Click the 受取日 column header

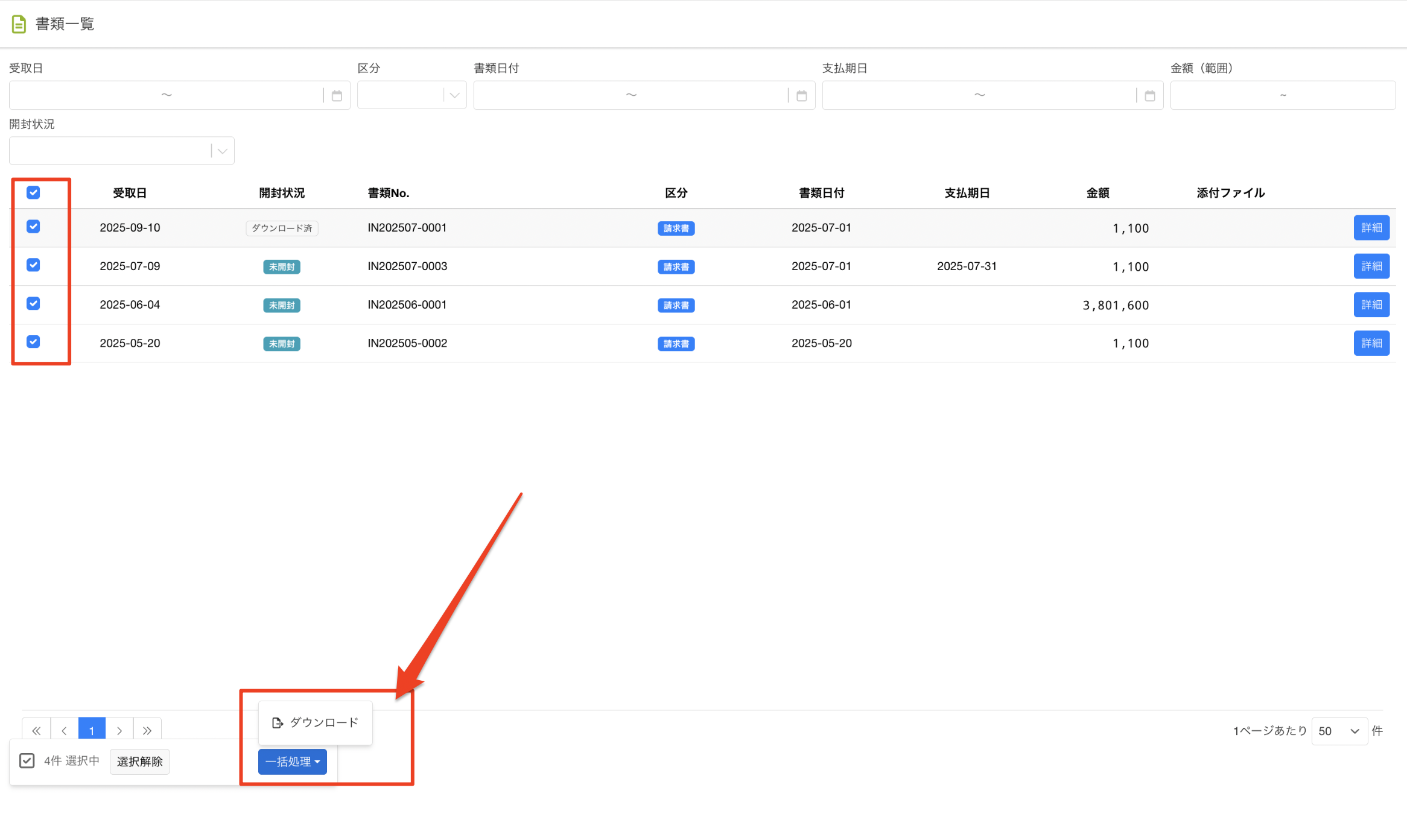[x=130, y=193]
